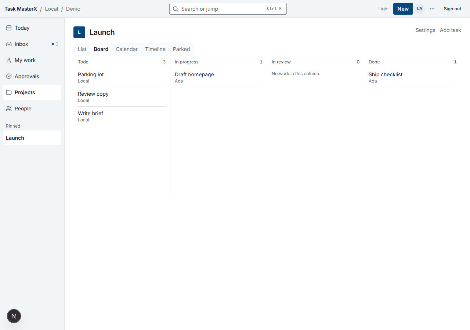The image size is (470, 330).
Task: Click Task MasterX breadcrumb
Action: coord(21,9)
